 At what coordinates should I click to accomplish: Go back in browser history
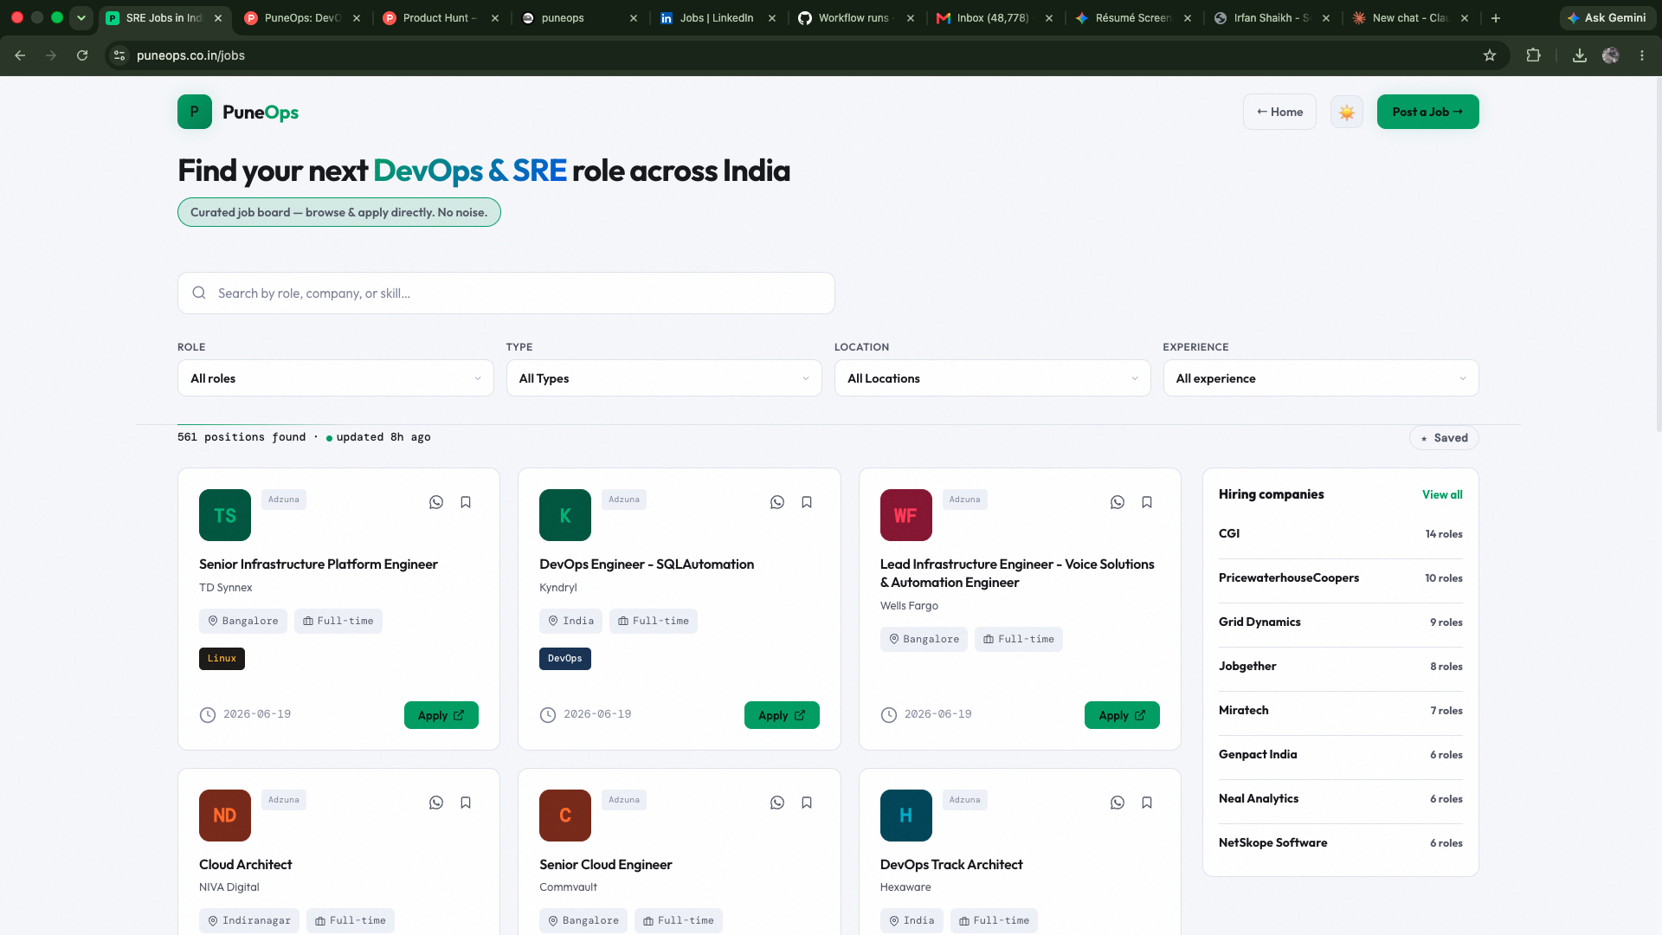coord(20,55)
